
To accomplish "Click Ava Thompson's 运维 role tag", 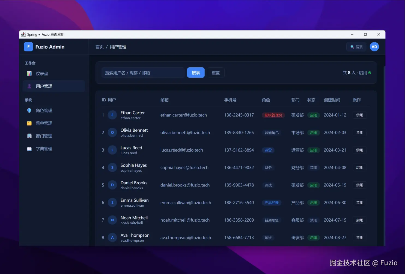I will (x=268, y=237).
